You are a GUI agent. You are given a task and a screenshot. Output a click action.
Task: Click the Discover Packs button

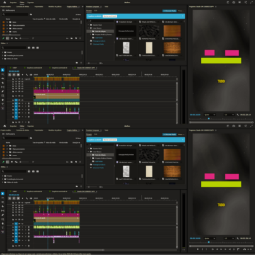[169, 134]
